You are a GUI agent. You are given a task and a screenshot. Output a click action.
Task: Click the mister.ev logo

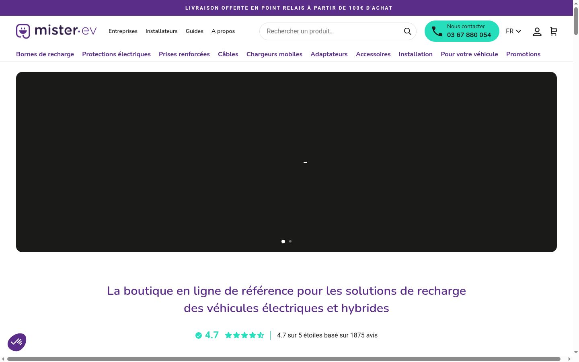click(56, 31)
